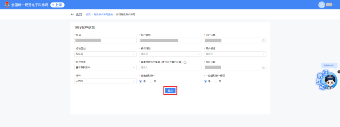Click the 基本存款账户编号 input field
This screenshot has height=127, width=340.
(x=170, y=67)
